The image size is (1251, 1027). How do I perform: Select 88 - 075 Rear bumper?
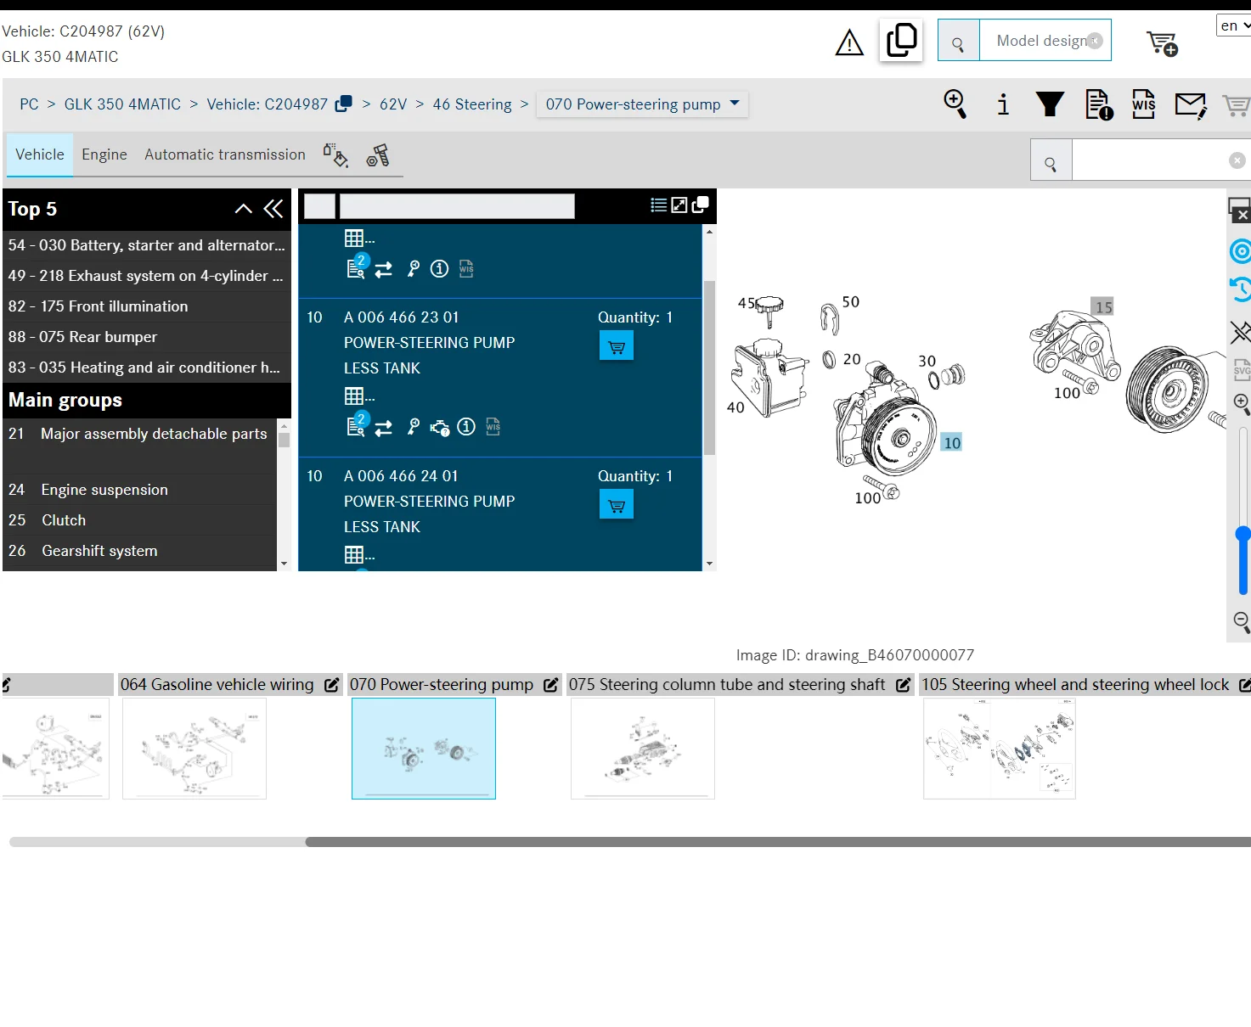click(147, 337)
